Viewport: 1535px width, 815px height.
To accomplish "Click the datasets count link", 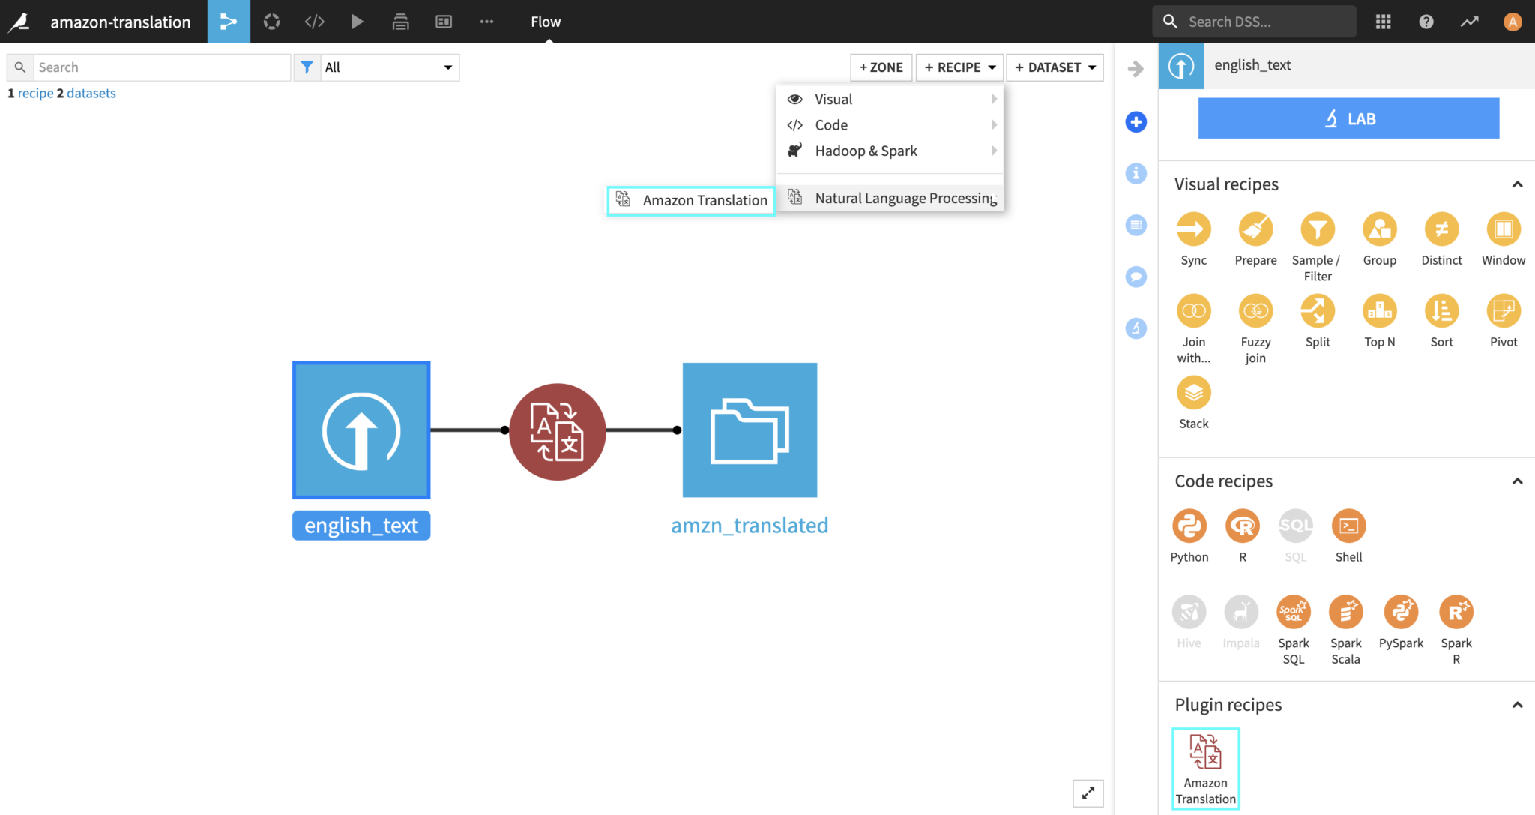I will 91,93.
